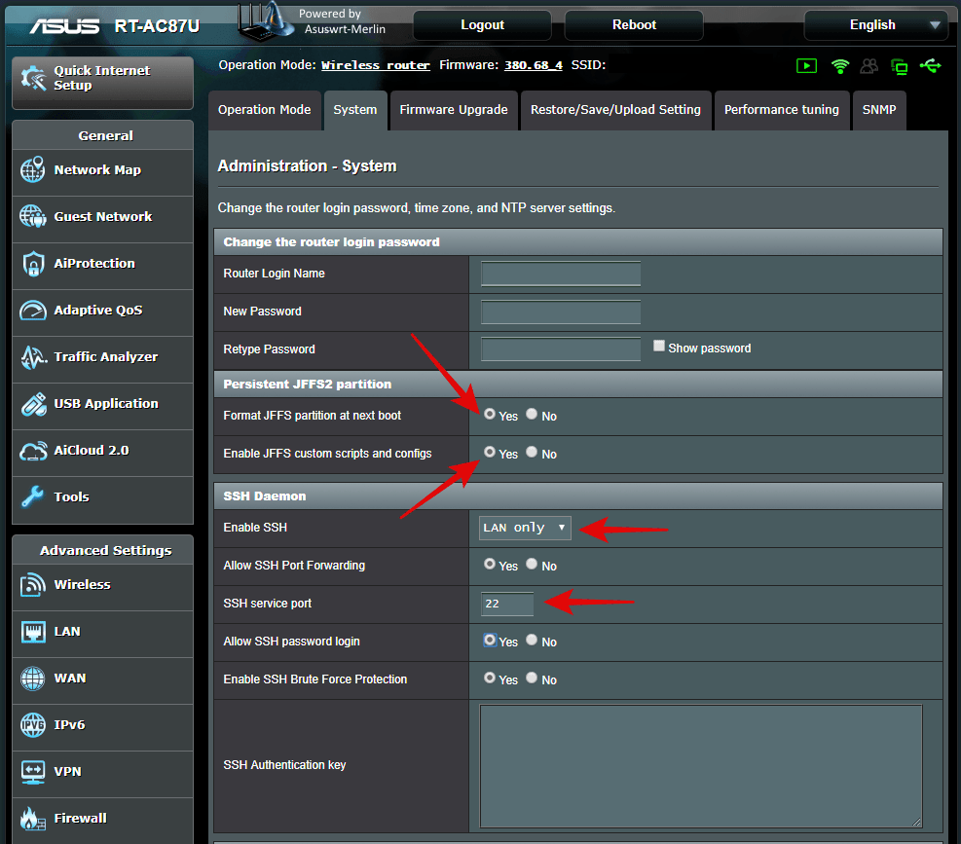961x844 pixels.
Task: Click the SSH service port field
Action: 507,604
